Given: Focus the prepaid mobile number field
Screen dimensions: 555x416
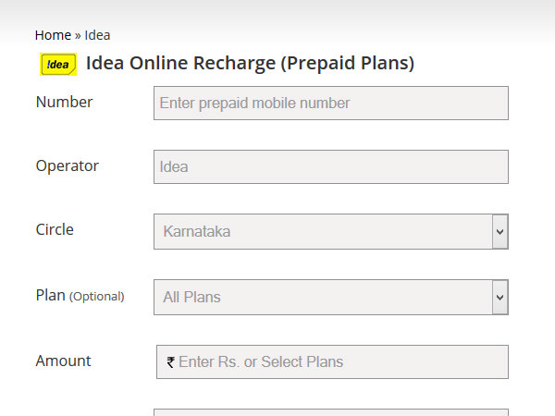Looking at the screenshot, I should point(330,104).
